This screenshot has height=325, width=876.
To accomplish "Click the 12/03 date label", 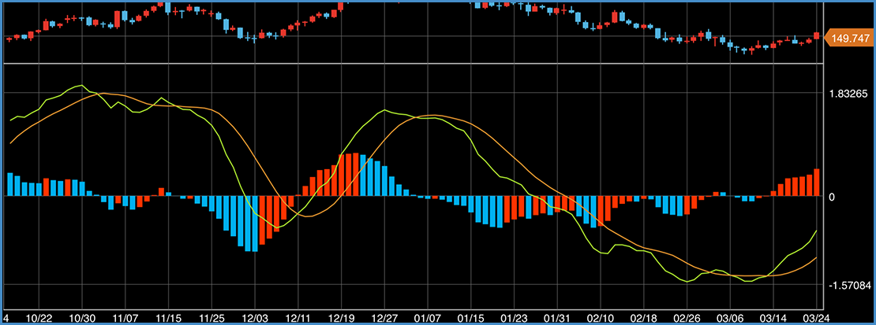I will 255,318.
